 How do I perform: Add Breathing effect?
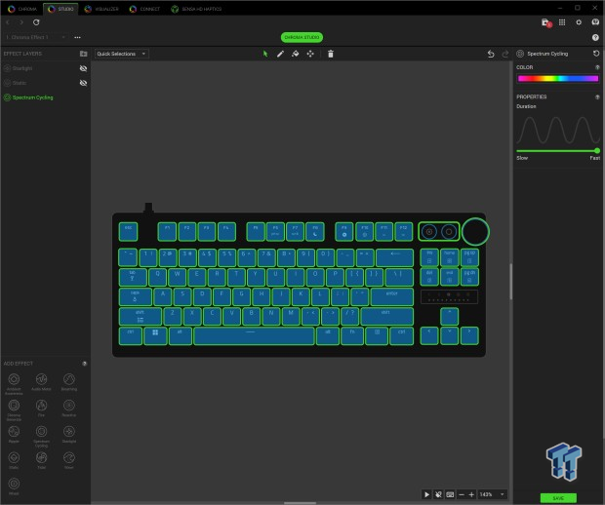click(x=69, y=382)
